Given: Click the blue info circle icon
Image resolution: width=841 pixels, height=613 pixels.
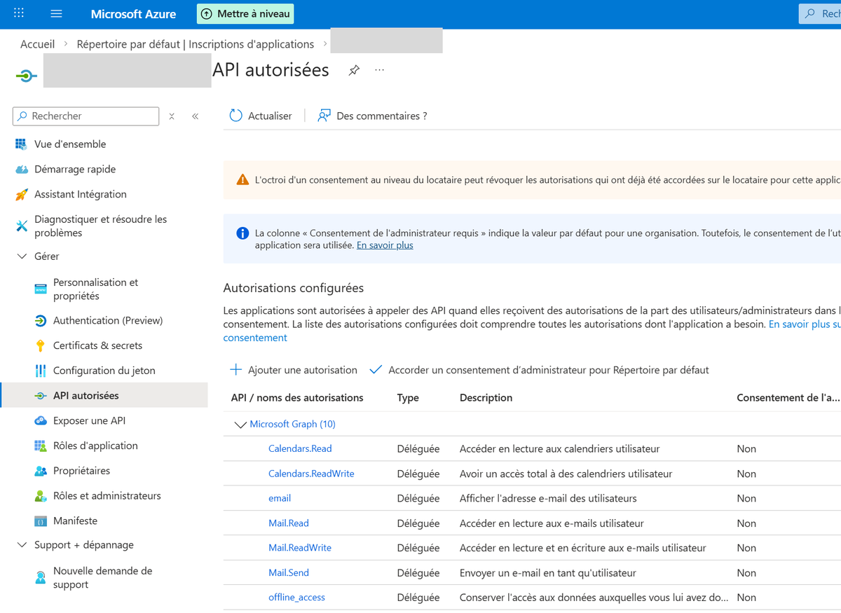Looking at the screenshot, I should [242, 233].
